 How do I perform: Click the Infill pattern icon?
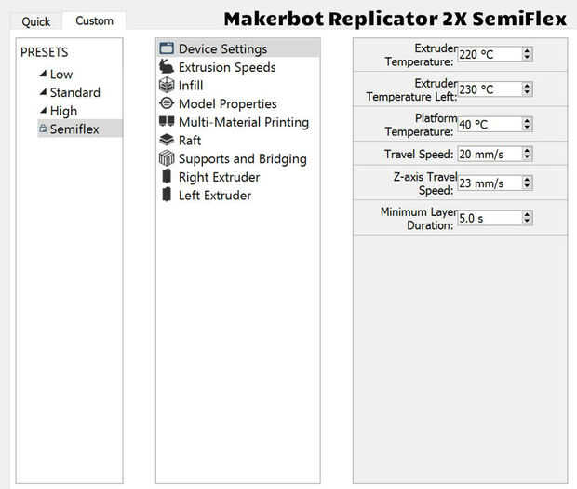coord(167,85)
